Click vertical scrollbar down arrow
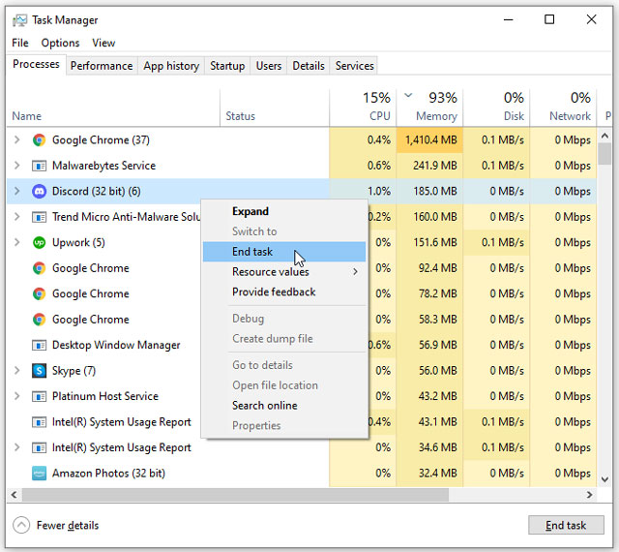The width and height of the screenshot is (619, 552). coord(604,479)
